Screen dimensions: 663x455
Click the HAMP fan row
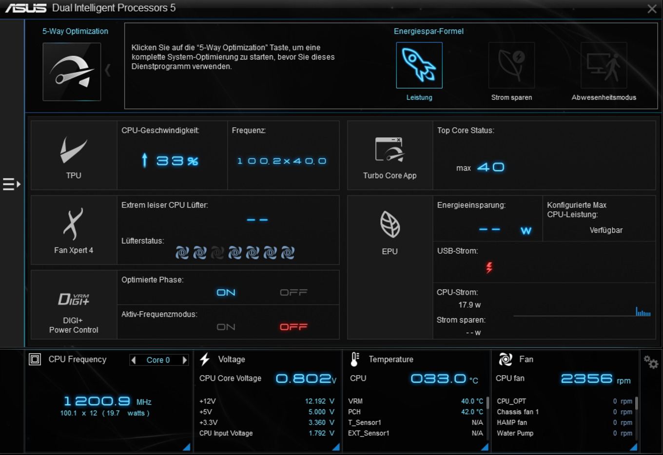565,422
